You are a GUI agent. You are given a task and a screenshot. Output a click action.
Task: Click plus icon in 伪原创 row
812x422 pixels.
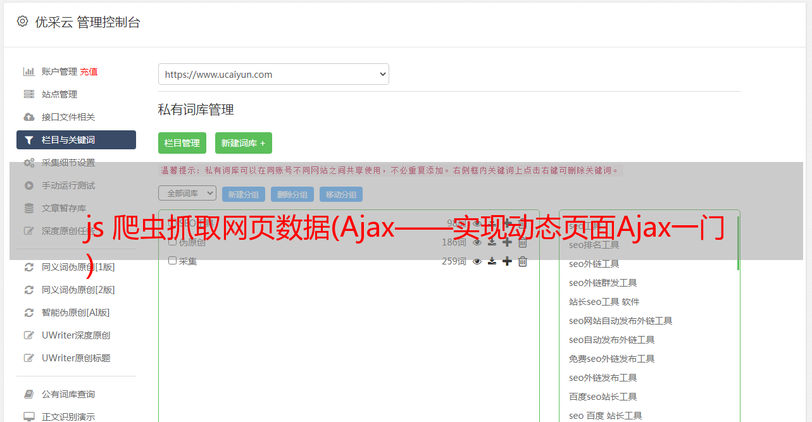click(x=507, y=242)
